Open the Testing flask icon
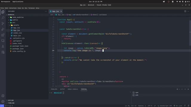191x107 pixels. coord(3,46)
